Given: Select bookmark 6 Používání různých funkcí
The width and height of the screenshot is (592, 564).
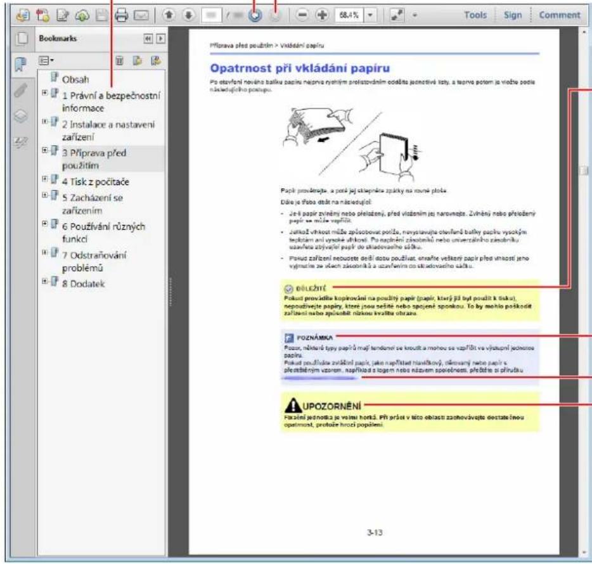Looking at the screenshot, I should tap(103, 233).
